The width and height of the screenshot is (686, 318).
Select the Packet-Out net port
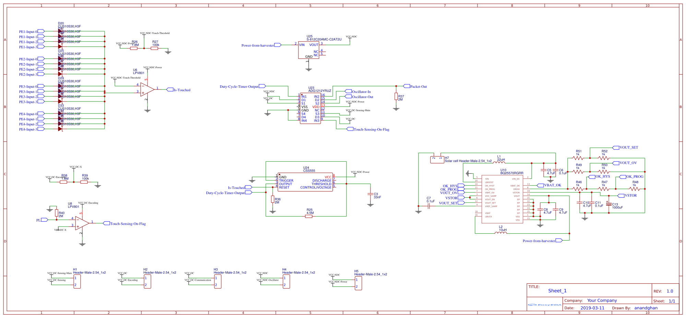pyautogui.click(x=415, y=86)
